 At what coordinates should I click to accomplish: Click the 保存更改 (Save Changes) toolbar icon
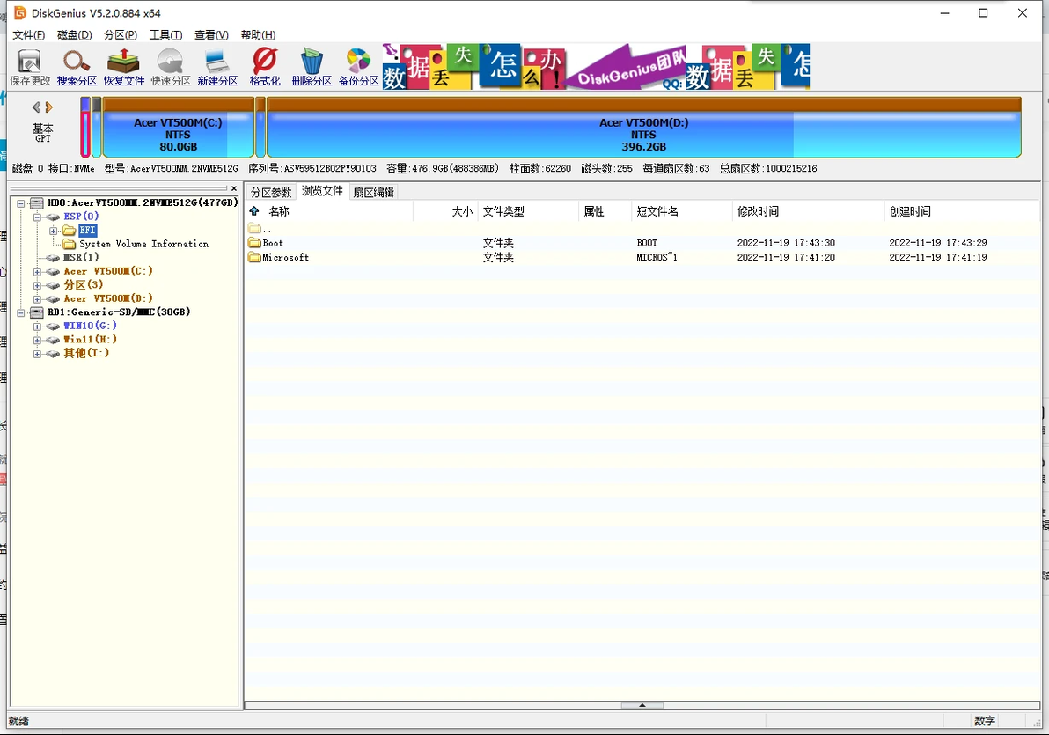point(28,66)
